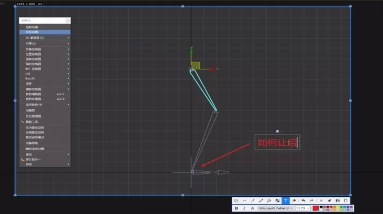Toggle the text outline A button
This screenshot has width=383, height=214.
(252, 208)
